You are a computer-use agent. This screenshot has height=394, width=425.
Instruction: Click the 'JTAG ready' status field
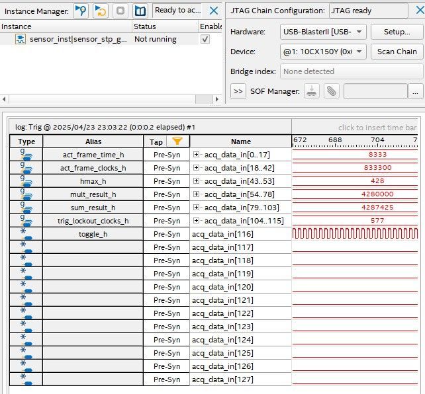click(x=368, y=11)
